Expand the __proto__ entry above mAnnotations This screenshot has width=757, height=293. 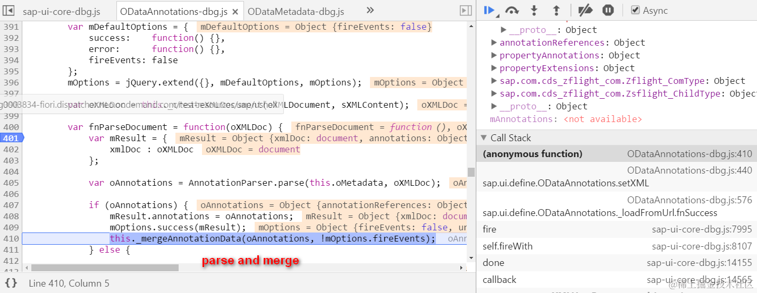(494, 106)
